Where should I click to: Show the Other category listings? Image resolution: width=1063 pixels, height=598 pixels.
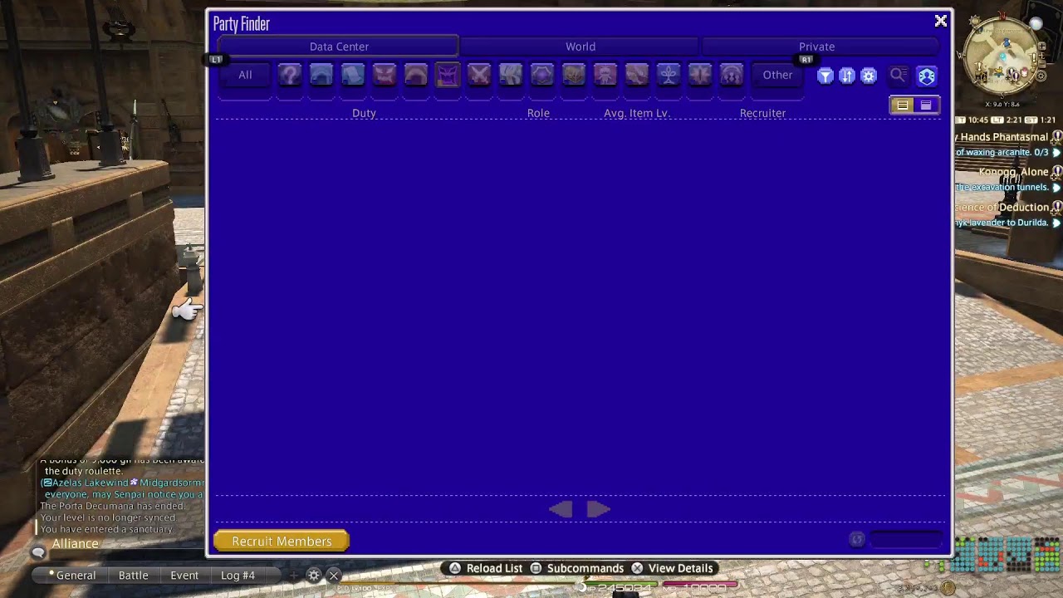(778, 76)
